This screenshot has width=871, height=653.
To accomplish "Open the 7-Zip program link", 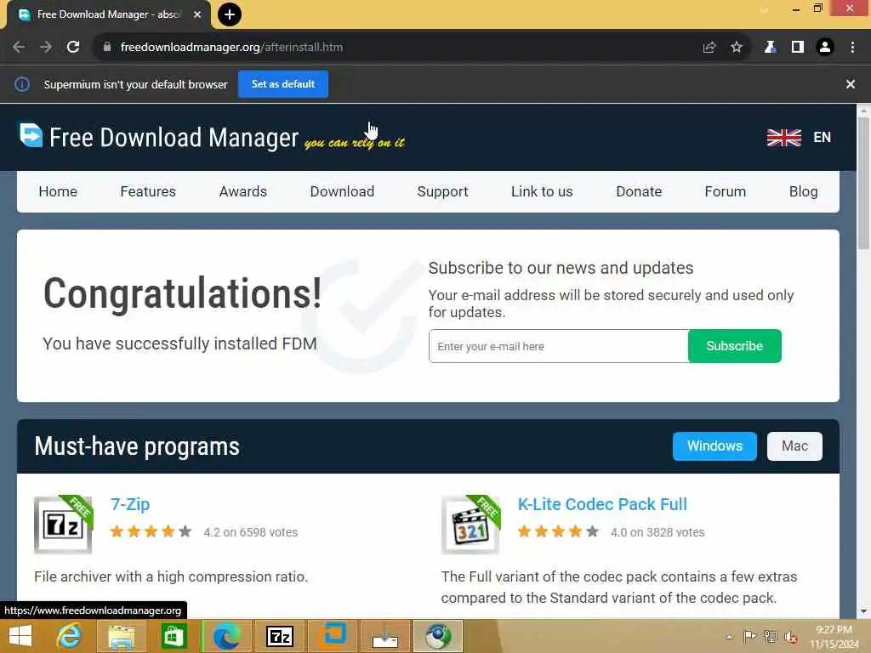I will [x=130, y=504].
